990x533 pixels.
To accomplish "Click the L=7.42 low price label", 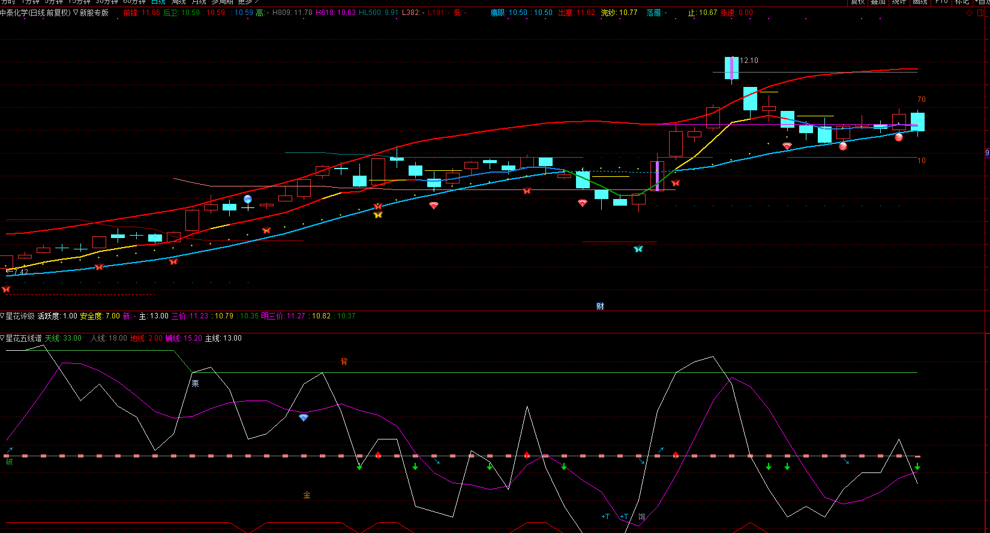I will [x=17, y=272].
